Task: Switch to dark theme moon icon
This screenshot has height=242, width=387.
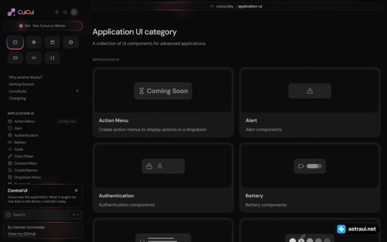Action: [x=65, y=12]
